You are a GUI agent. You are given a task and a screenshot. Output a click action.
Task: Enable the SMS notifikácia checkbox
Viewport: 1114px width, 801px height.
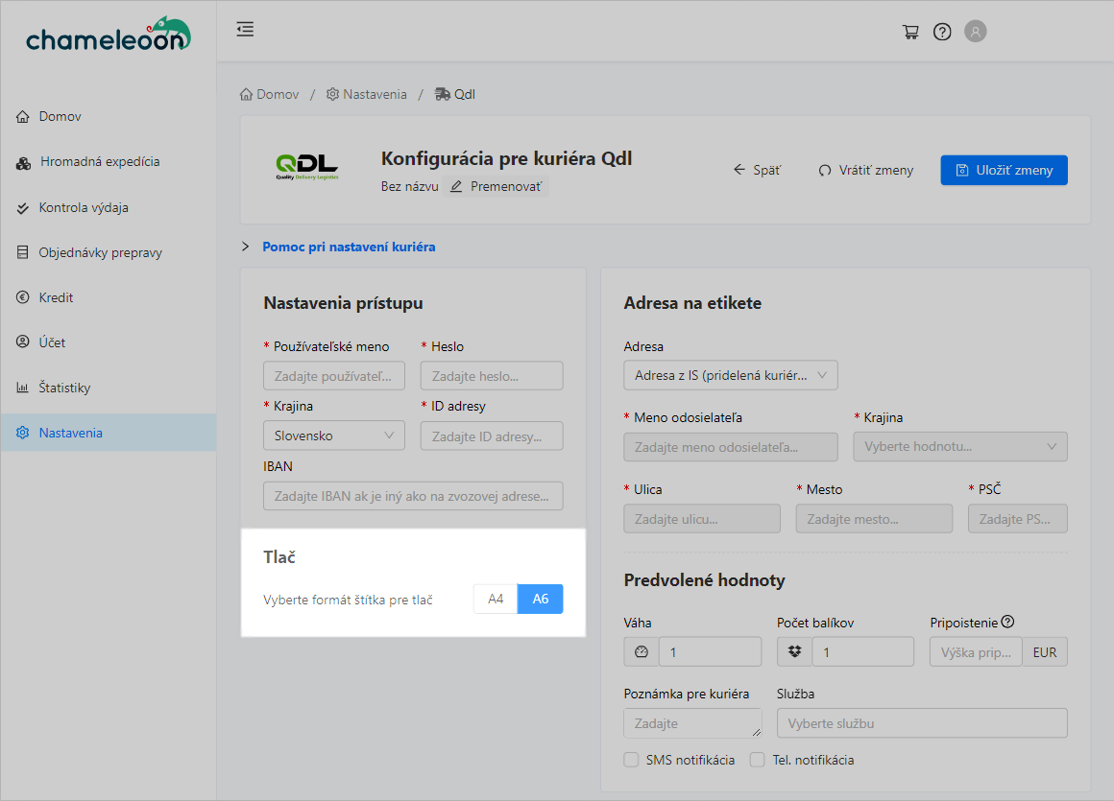631,760
